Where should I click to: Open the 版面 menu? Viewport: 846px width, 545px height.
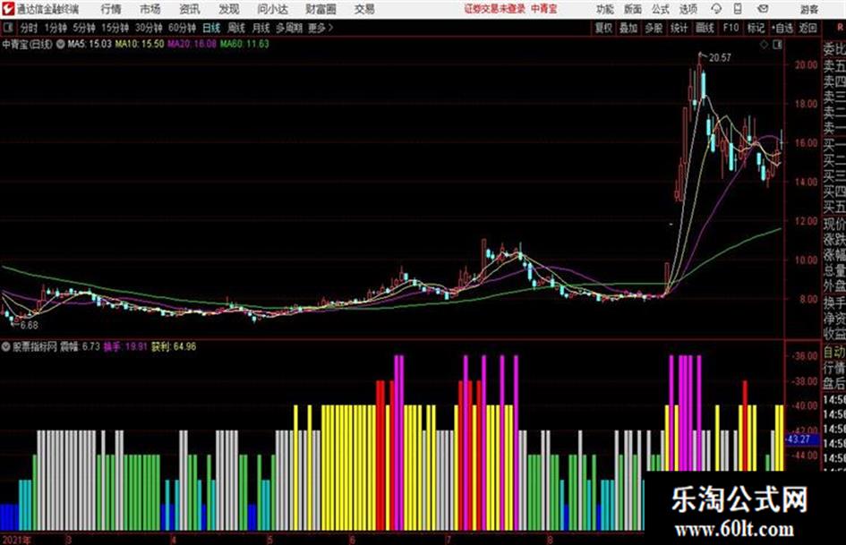[x=633, y=9]
